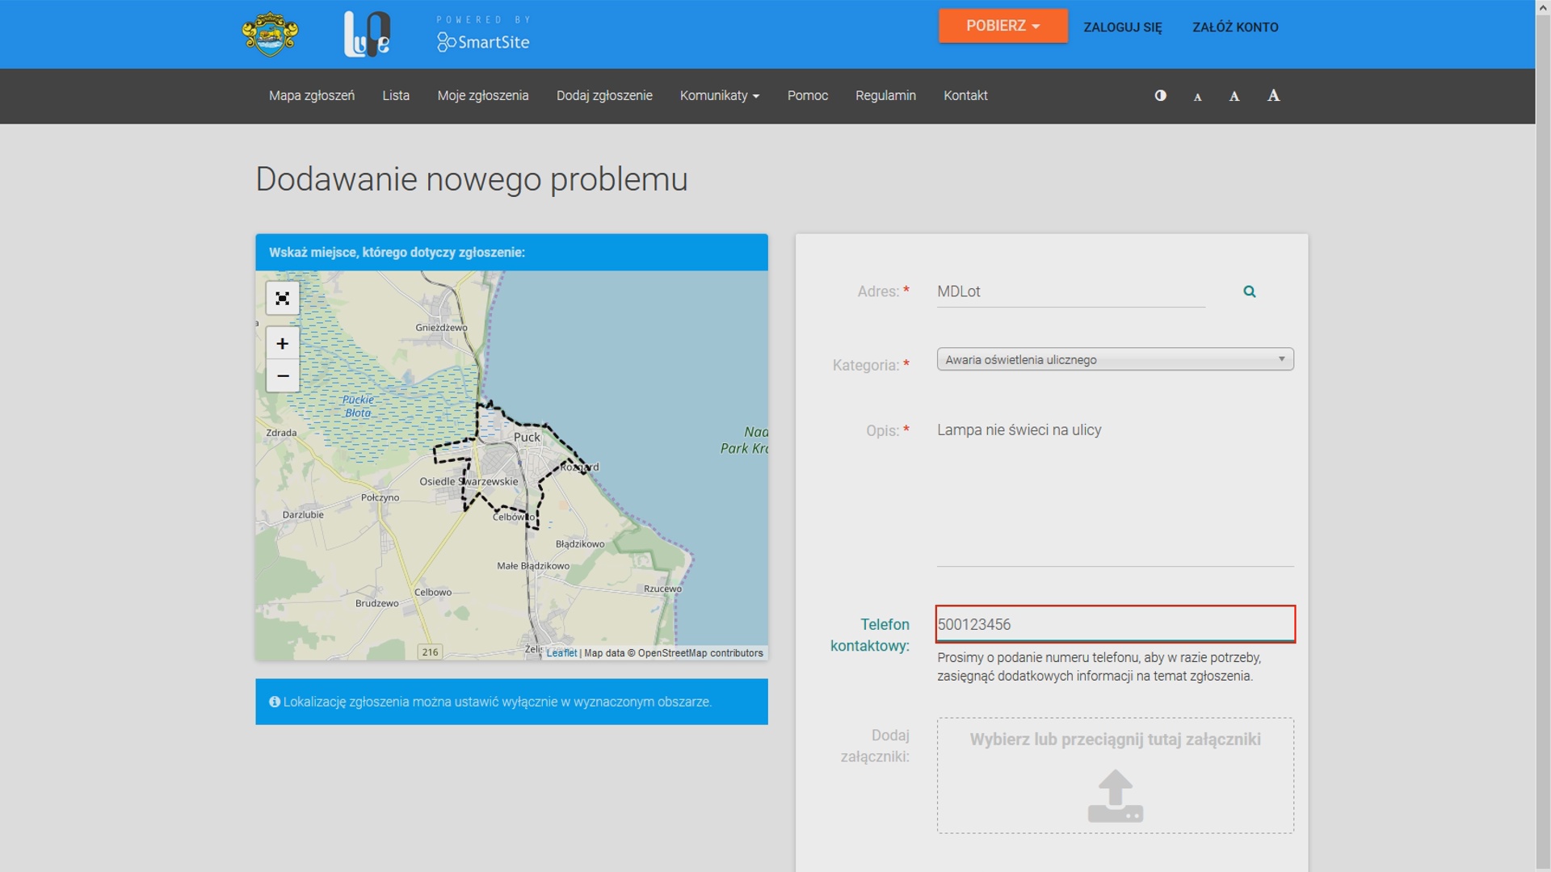Go to Moje zgłoszenia

tap(483, 95)
